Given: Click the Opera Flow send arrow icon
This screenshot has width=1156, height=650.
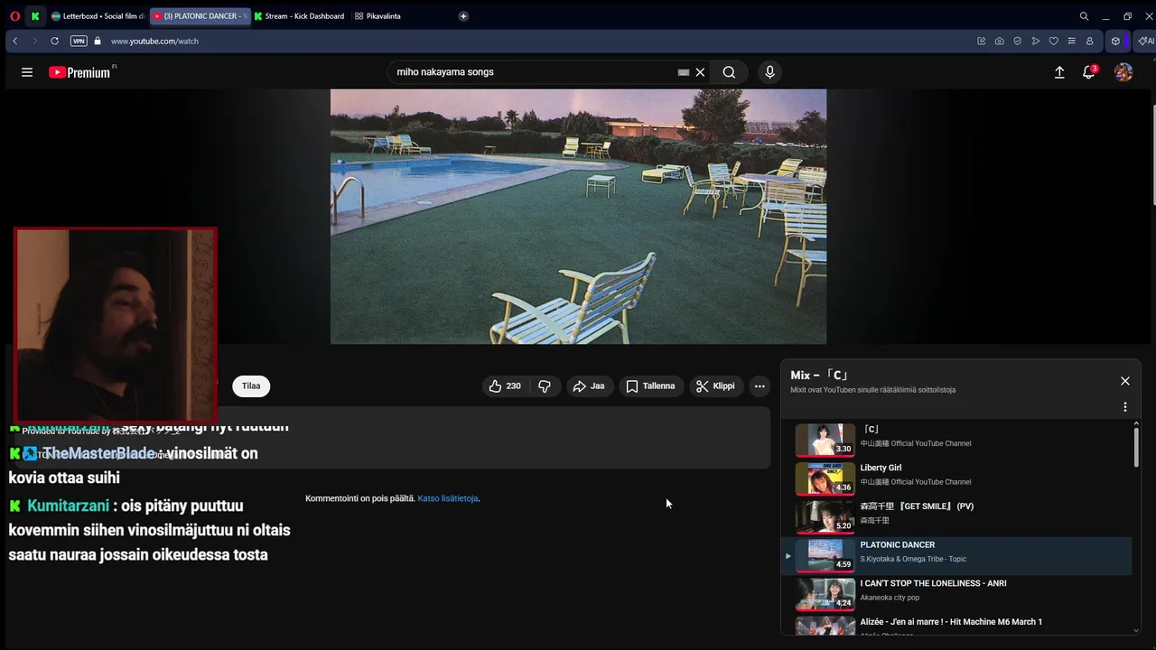Looking at the screenshot, I should pos(1035,41).
